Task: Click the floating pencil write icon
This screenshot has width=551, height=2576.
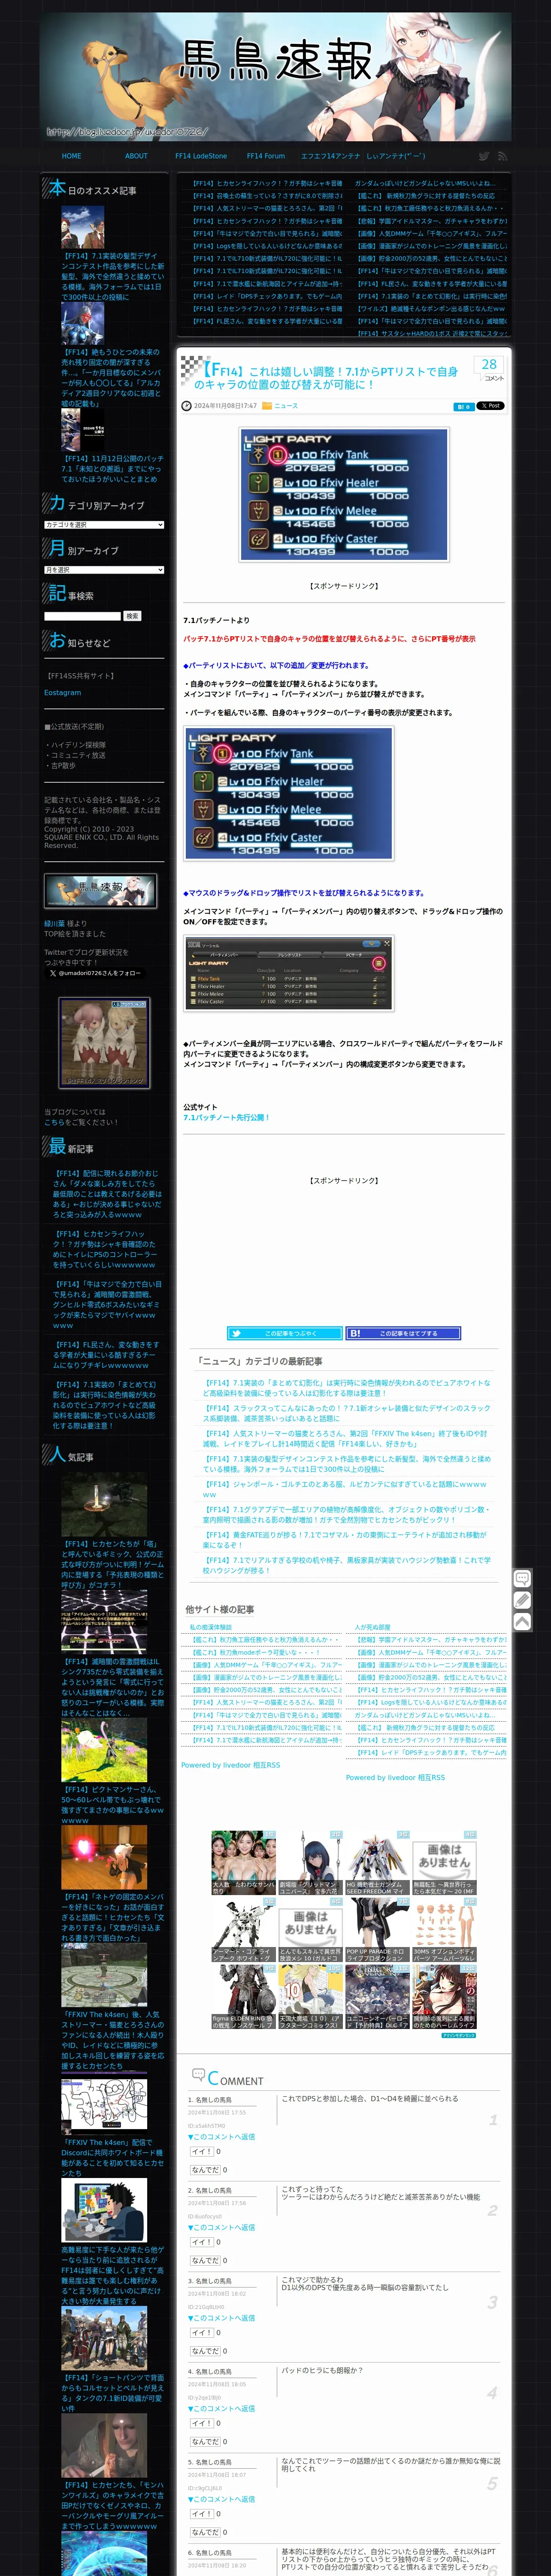Action: pyautogui.click(x=522, y=1600)
